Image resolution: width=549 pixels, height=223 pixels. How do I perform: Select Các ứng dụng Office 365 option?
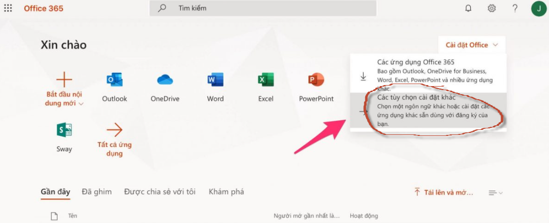tap(428, 73)
